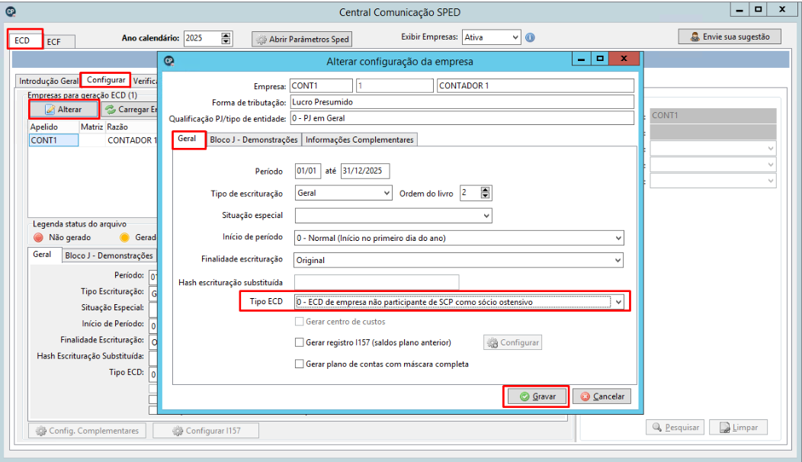The height and width of the screenshot is (462, 802).
Task: Click Pesquisar magnifier button
Action: pyautogui.click(x=675, y=427)
